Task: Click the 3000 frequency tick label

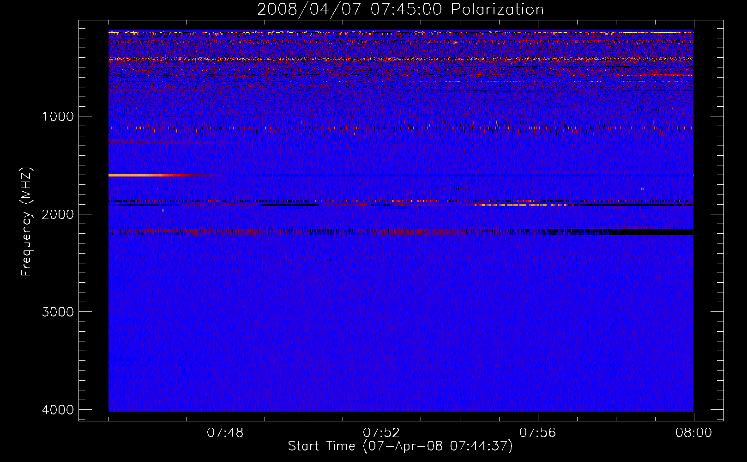Action: click(58, 311)
